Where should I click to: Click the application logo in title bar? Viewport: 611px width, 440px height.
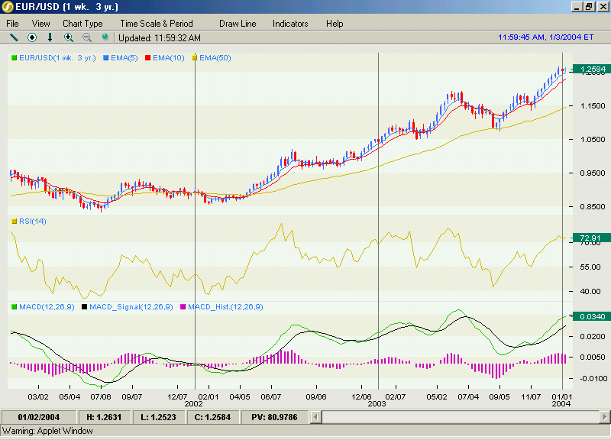[8, 7]
